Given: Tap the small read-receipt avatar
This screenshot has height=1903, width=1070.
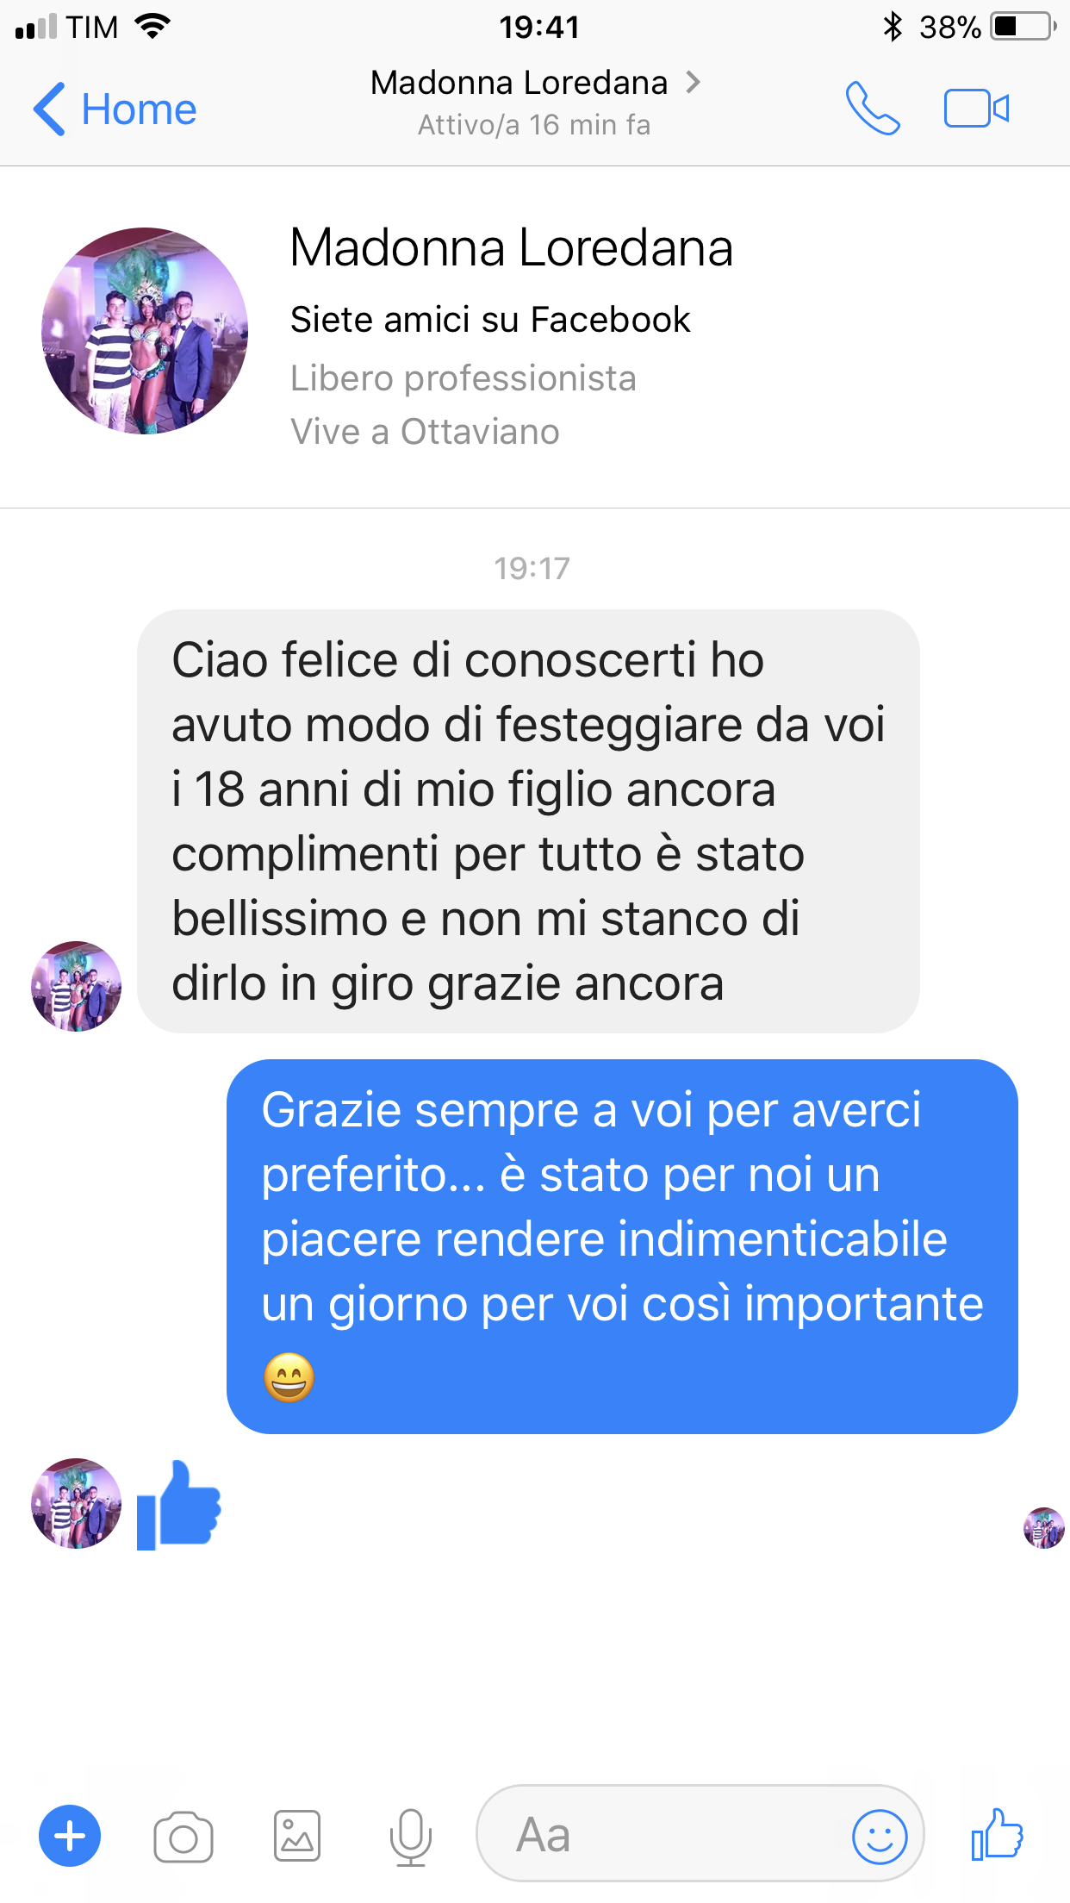Looking at the screenshot, I should coord(1044,1528).
